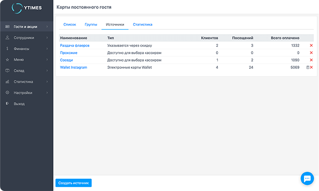Remove the Соседи source using red X

[311, 60]
